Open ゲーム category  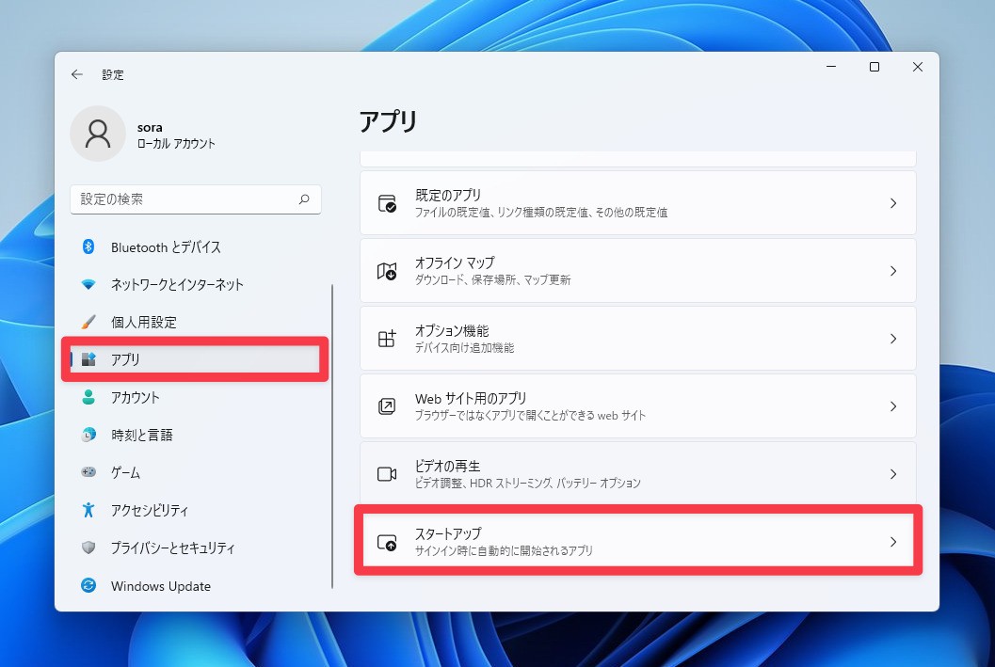tap(196, 471)
